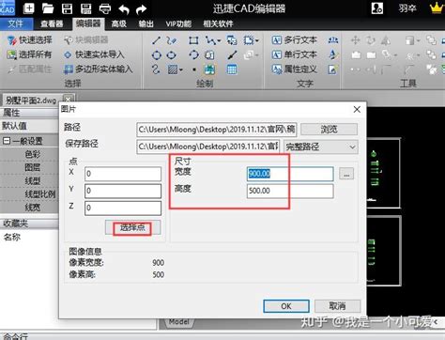Image resolution: width=445 pixels, height=340 pixels.
Task: Select the Linetype (线型) property row
Action: (x=29, y=181)
